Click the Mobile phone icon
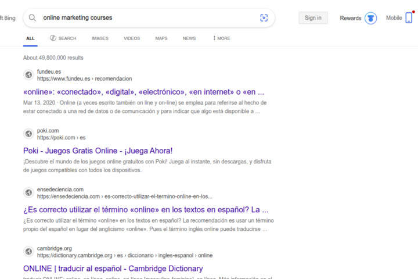The width and height of the screenshot is (418, 279). (x=409, y=18)
